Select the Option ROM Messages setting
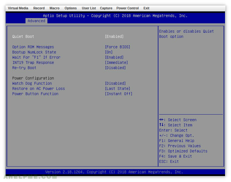 [x=33, y=47]
